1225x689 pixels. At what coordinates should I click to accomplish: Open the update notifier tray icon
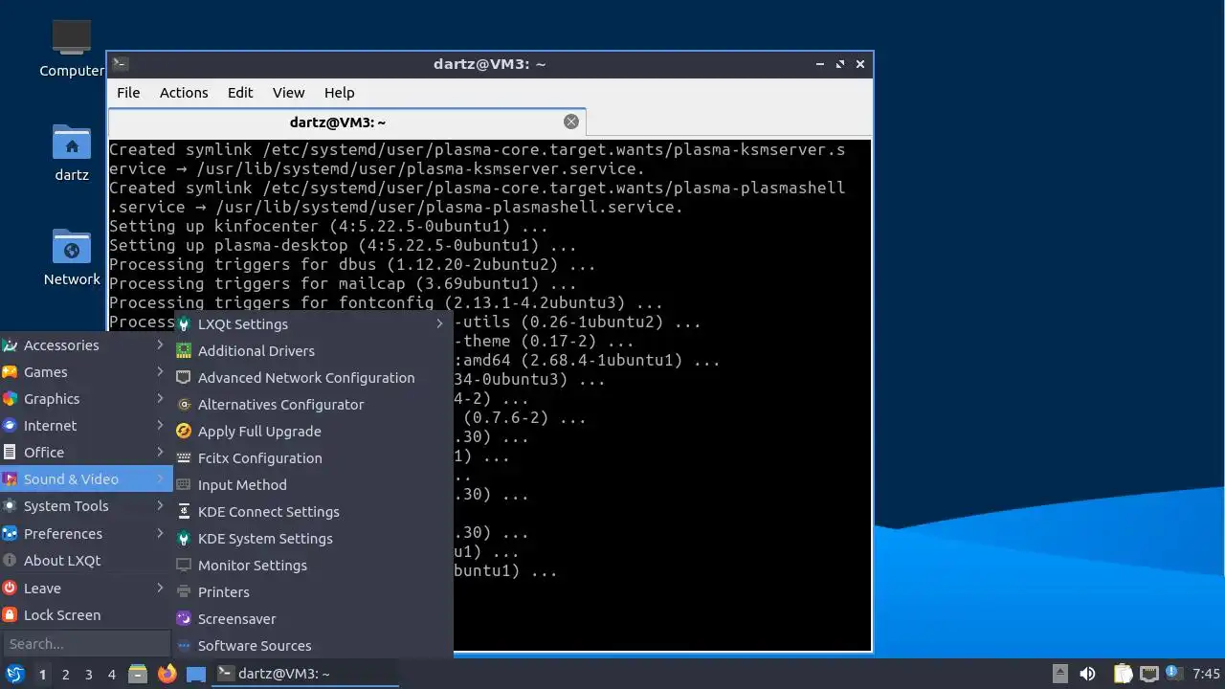(x=1174, y=674)
